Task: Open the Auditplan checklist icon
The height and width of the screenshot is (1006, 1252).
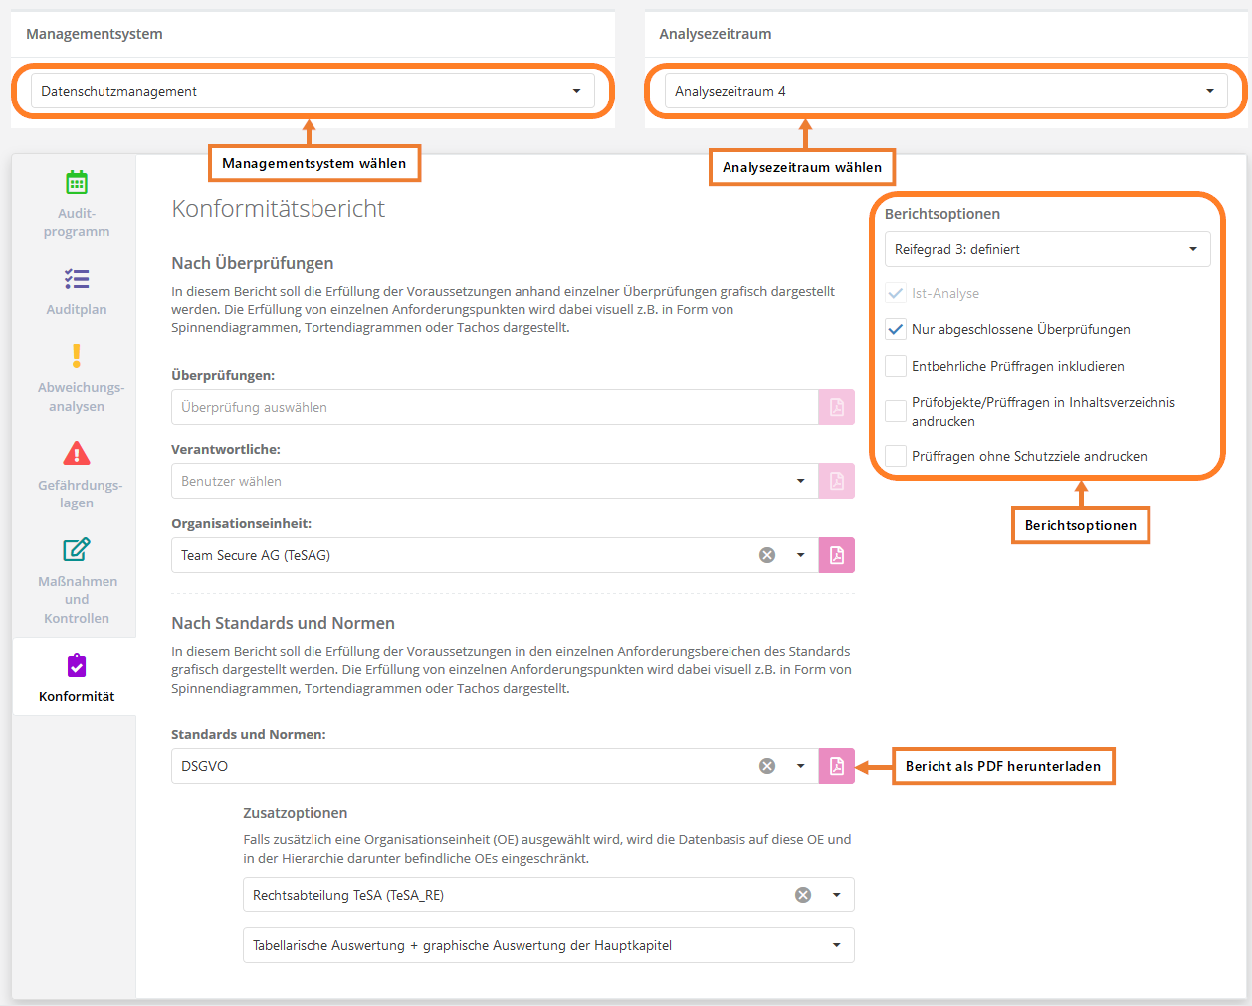Action: [x=77, y=279]
